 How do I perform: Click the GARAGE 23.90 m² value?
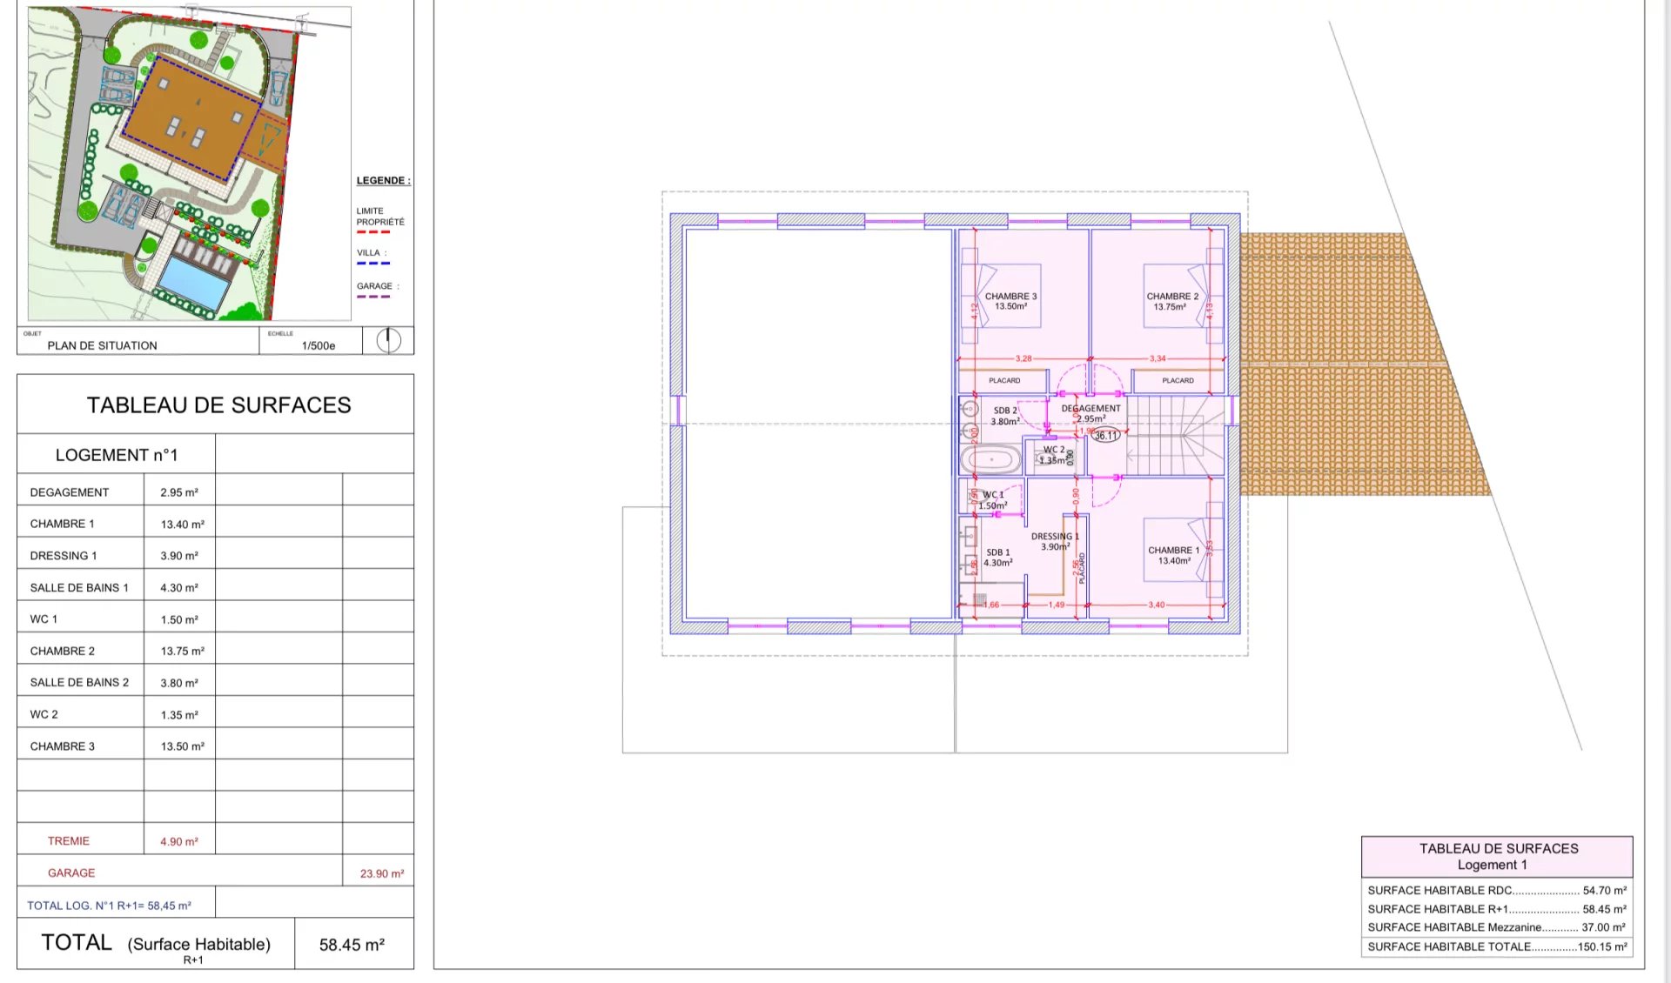381,873
